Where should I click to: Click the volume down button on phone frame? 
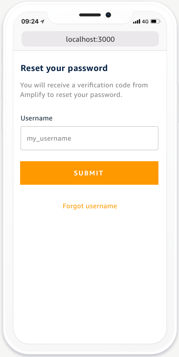pos(2,119)
